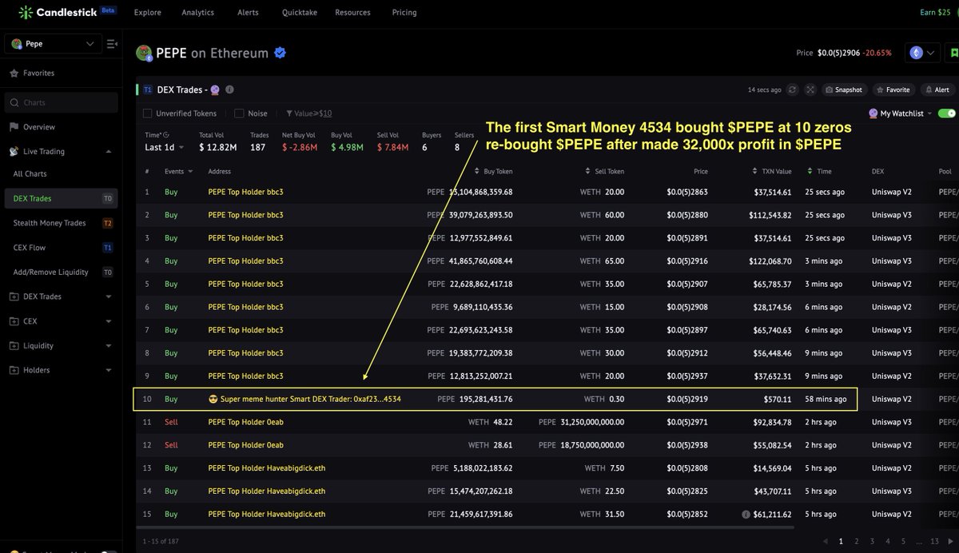
Task: Click the bookmark icon at top right
Action: coord(953,53)
